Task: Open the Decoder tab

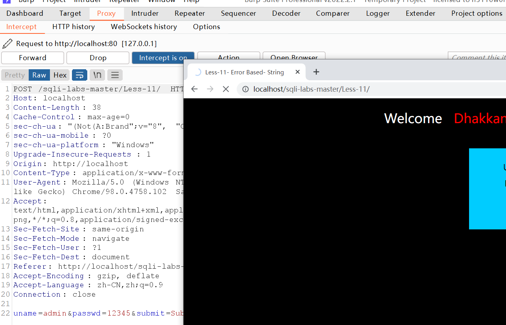Action: pos(286,13)
